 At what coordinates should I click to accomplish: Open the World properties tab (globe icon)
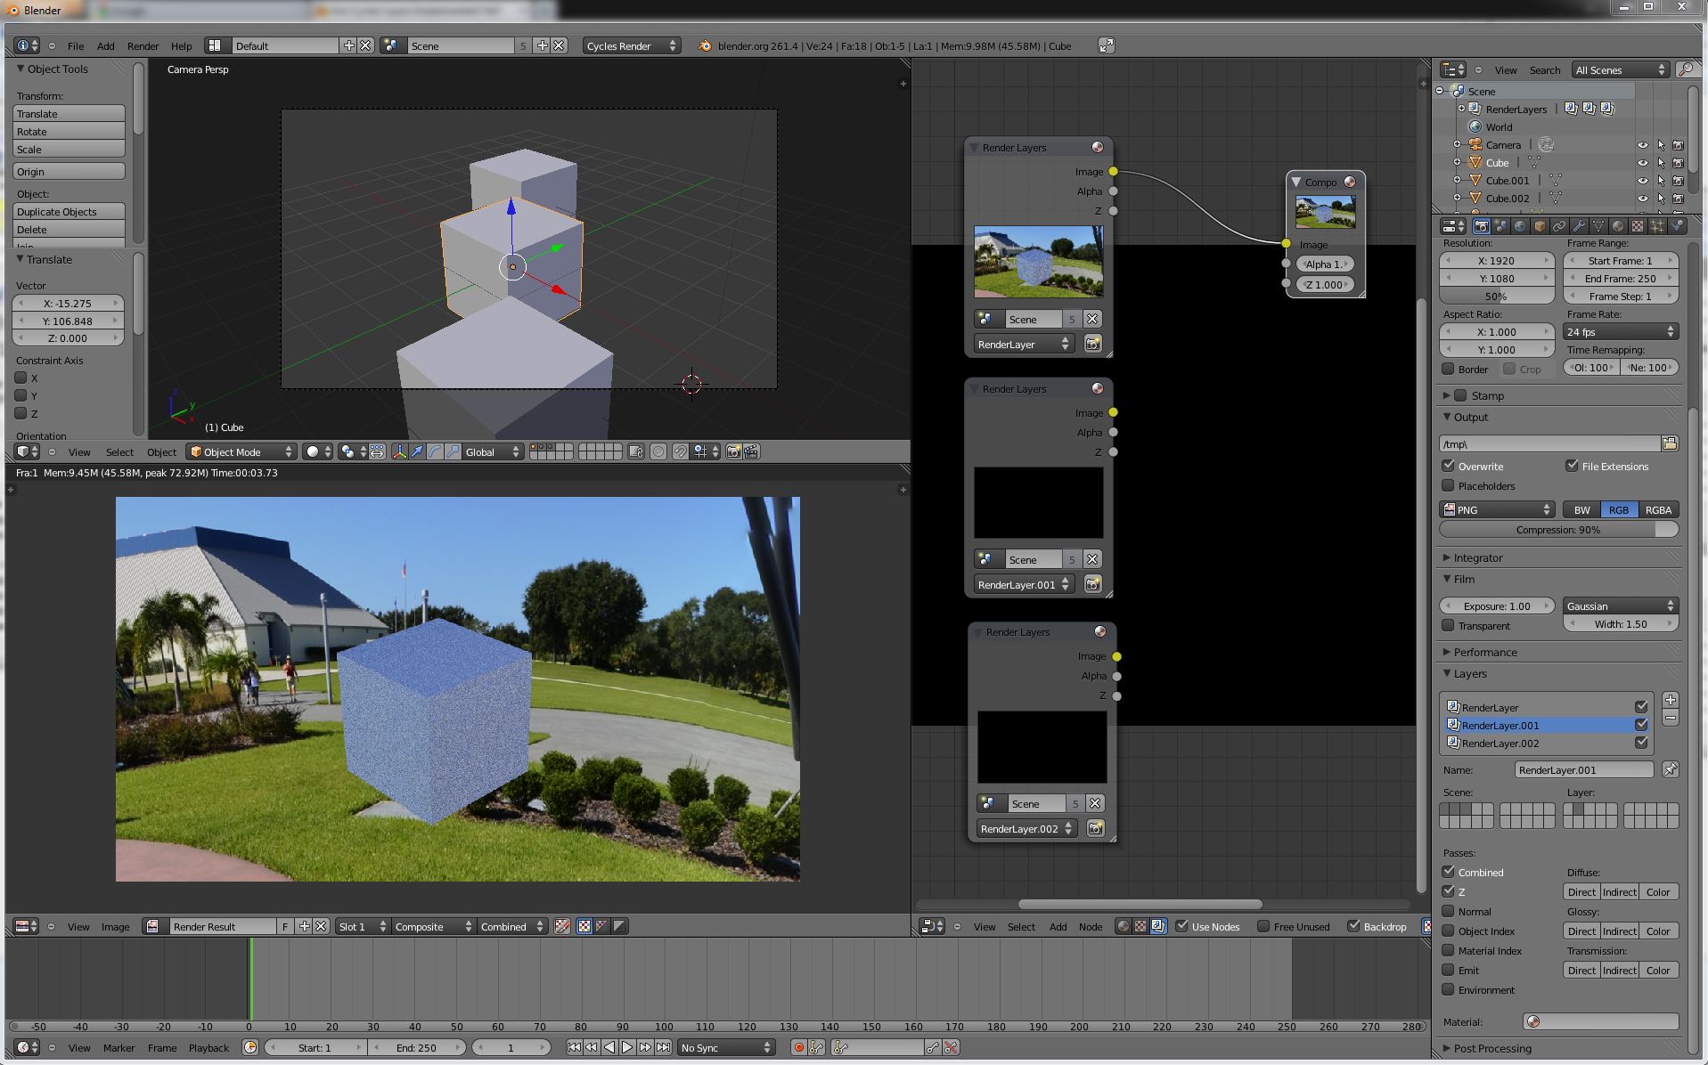click(x=1520, y=226)
